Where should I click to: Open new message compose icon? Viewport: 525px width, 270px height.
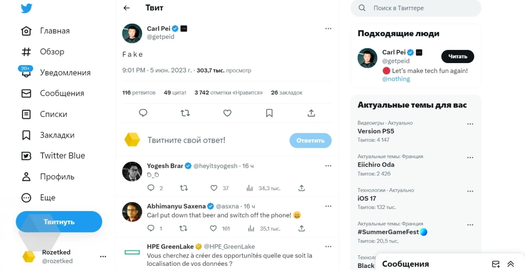pyautogui.click(x=496, y=264)
